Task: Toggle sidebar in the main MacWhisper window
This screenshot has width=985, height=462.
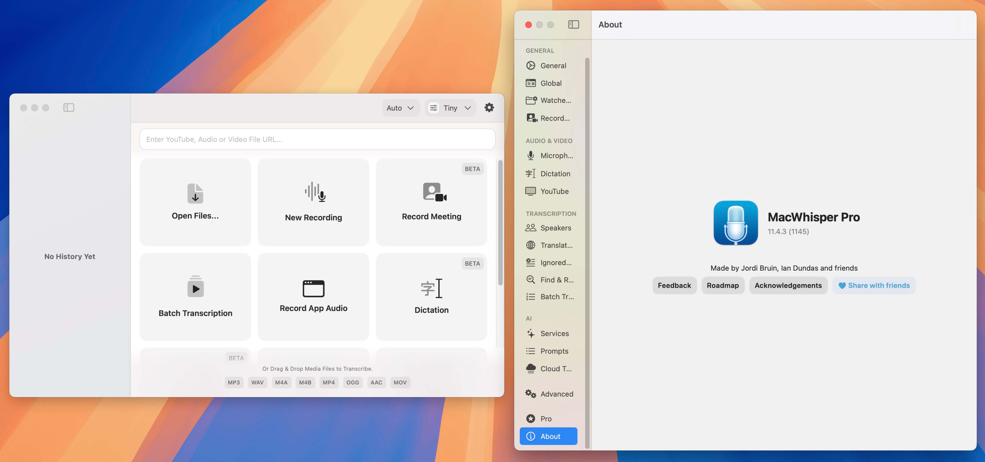Action: click(69, 108)
